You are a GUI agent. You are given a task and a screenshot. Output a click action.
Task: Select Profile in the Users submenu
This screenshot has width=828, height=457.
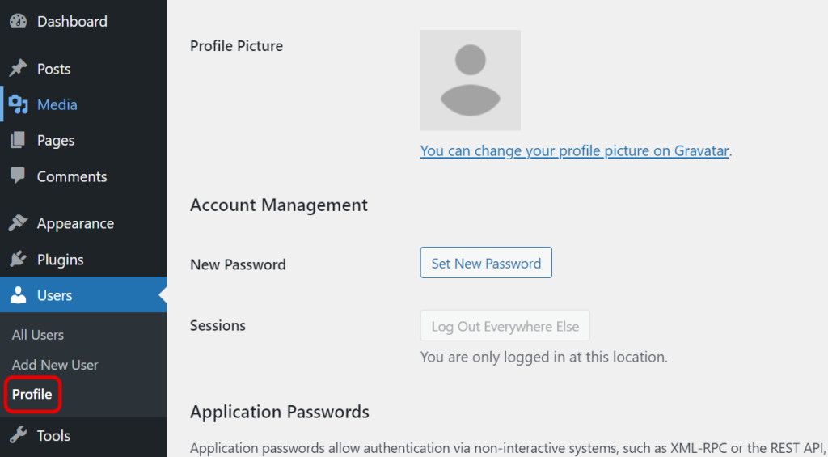(32, 395)
